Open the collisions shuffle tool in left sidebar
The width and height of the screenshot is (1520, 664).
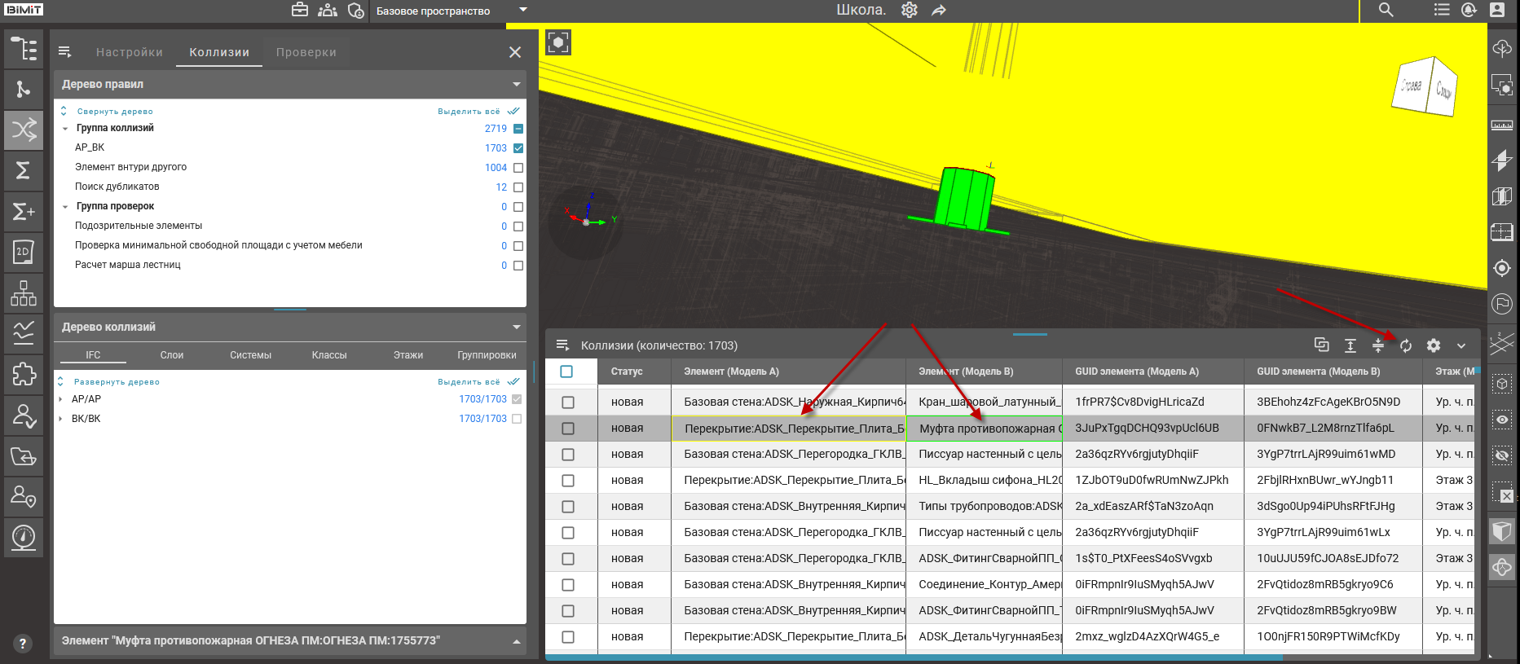click(24, 130)
